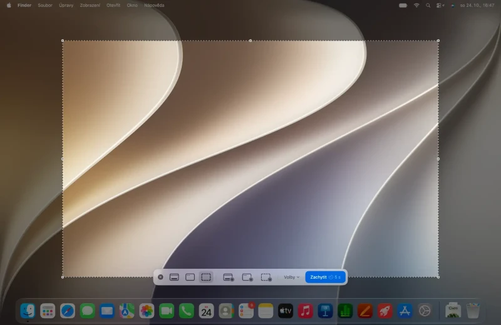Open App Store from the Dock

(405, 311)
